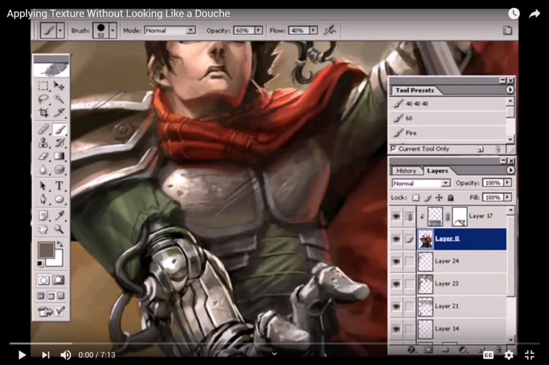Hide Layer 8 visibility eye

point(396,239)
